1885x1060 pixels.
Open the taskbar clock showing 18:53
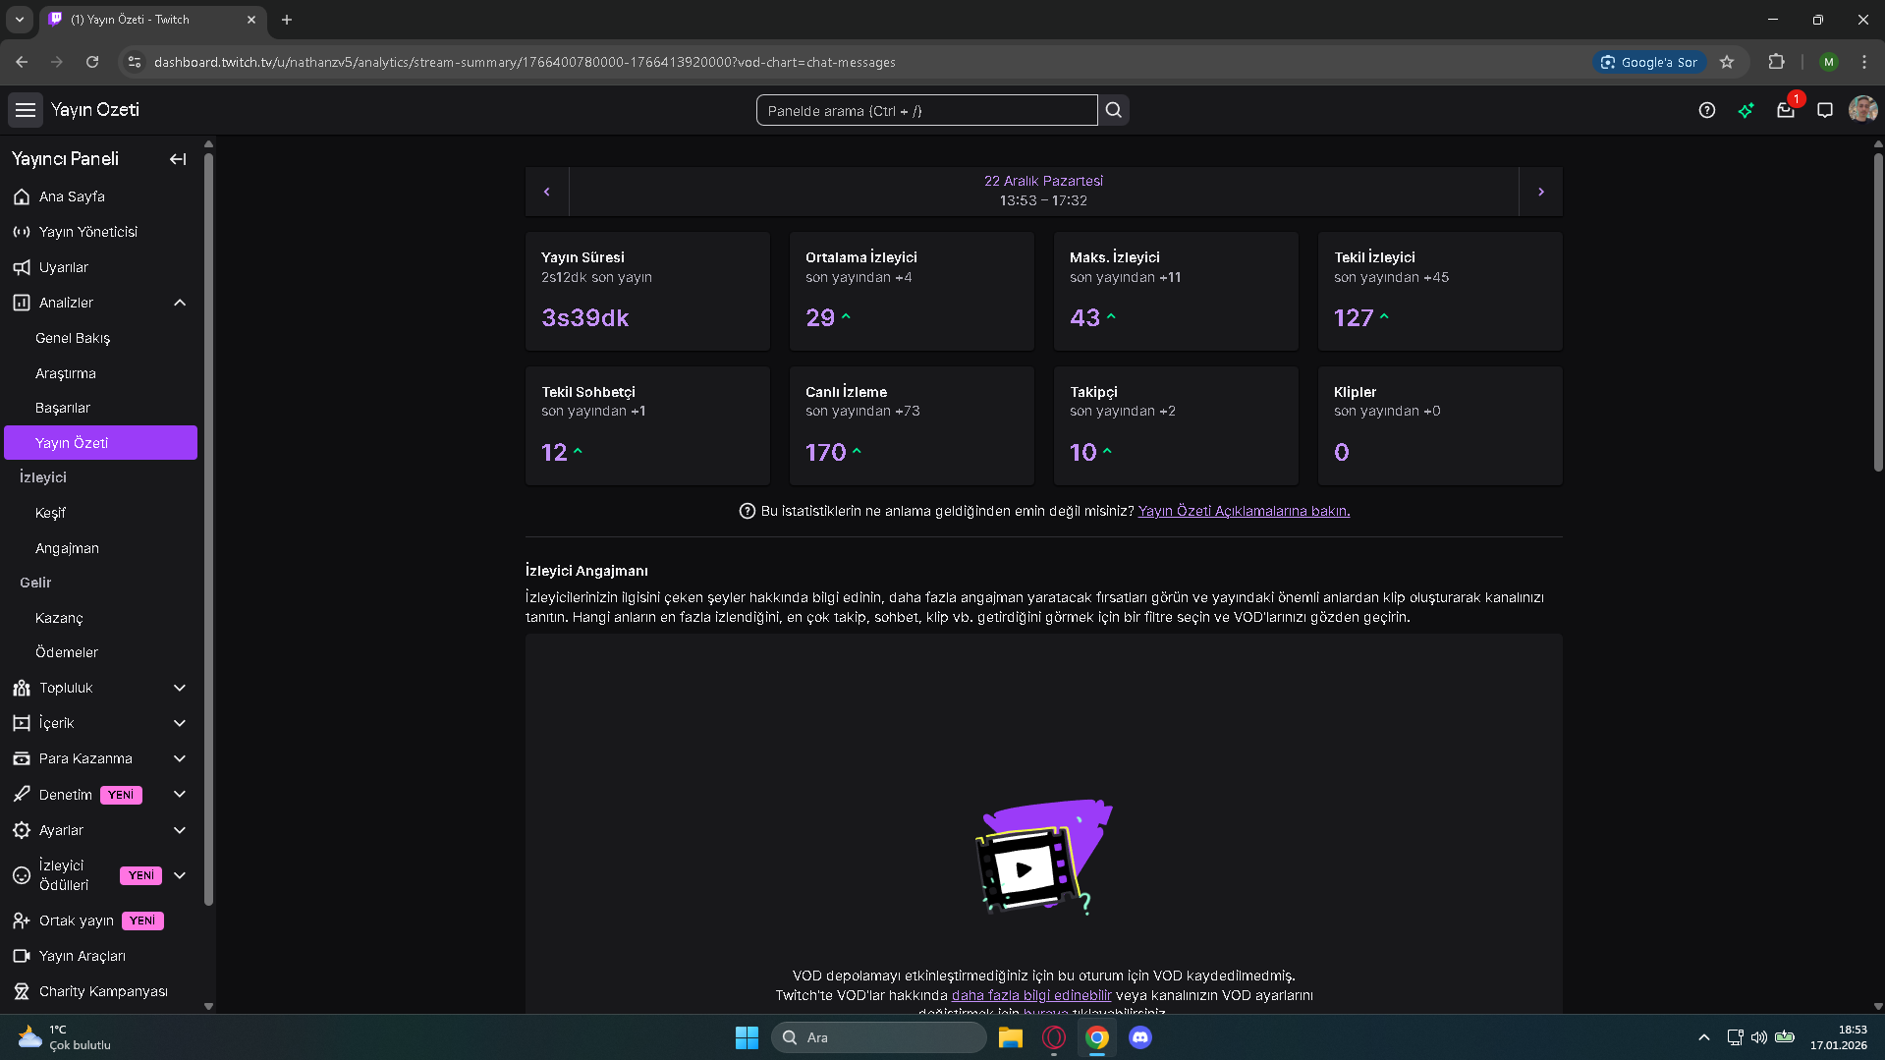[1839, 1037]
